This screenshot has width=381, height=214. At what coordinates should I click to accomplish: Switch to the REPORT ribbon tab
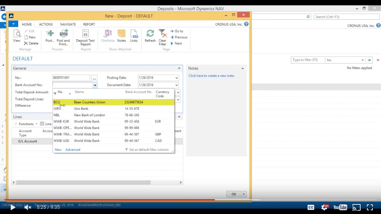click(89, 24)
